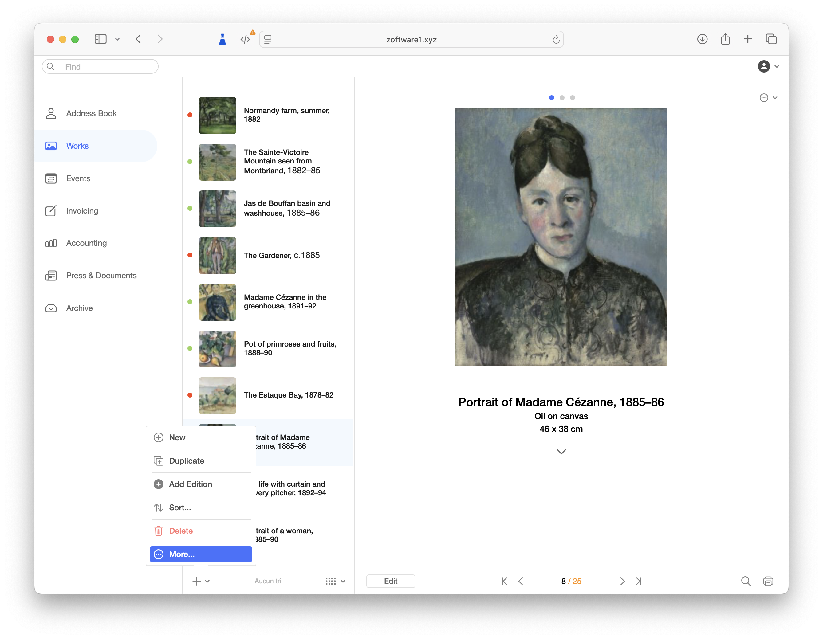Expand the add-record dropdown chevron
823x639 pixels.
click(x=207, y=581)
